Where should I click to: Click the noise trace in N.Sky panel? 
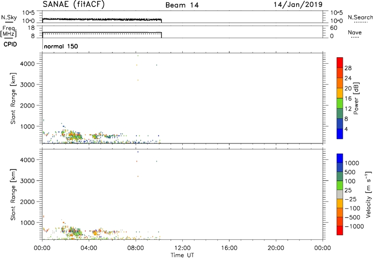pos(102,20)
